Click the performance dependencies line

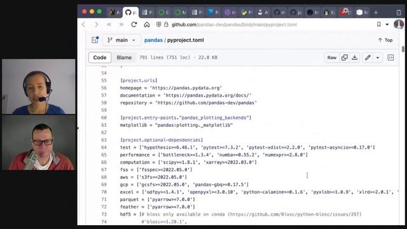click(x=214, y=155)
